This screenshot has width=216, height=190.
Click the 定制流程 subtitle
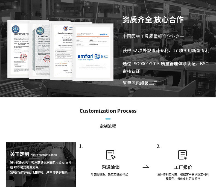pyautogui.click(x=108, y=126)
